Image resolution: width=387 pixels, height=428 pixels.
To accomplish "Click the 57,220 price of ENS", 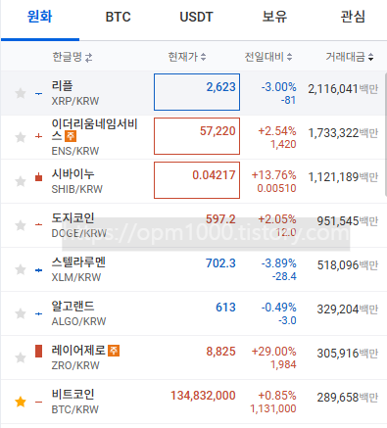I will click(x=218, y=131).
